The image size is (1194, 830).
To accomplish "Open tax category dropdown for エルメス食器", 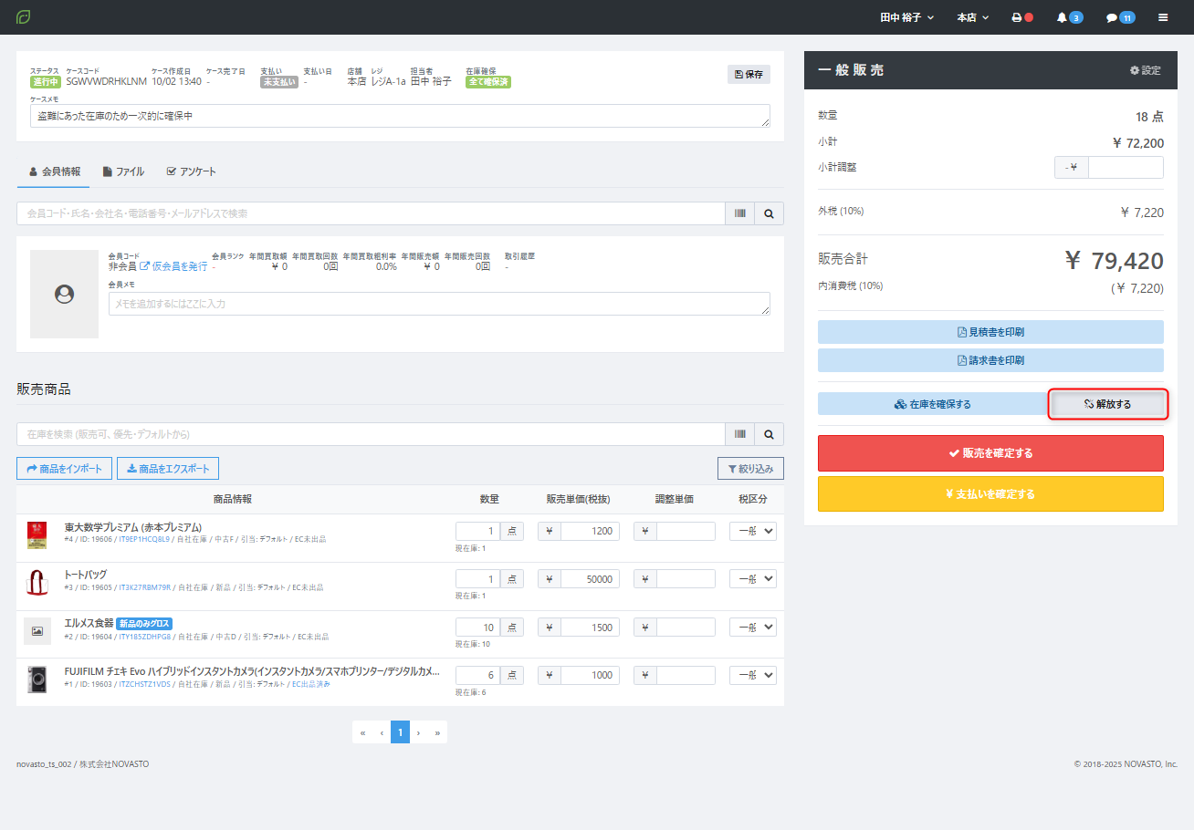I will 753,628.
